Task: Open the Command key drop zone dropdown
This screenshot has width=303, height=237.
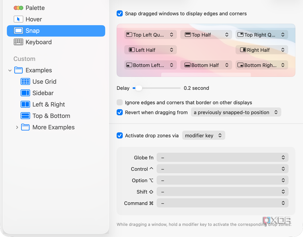Action: (x=223, y=203)
